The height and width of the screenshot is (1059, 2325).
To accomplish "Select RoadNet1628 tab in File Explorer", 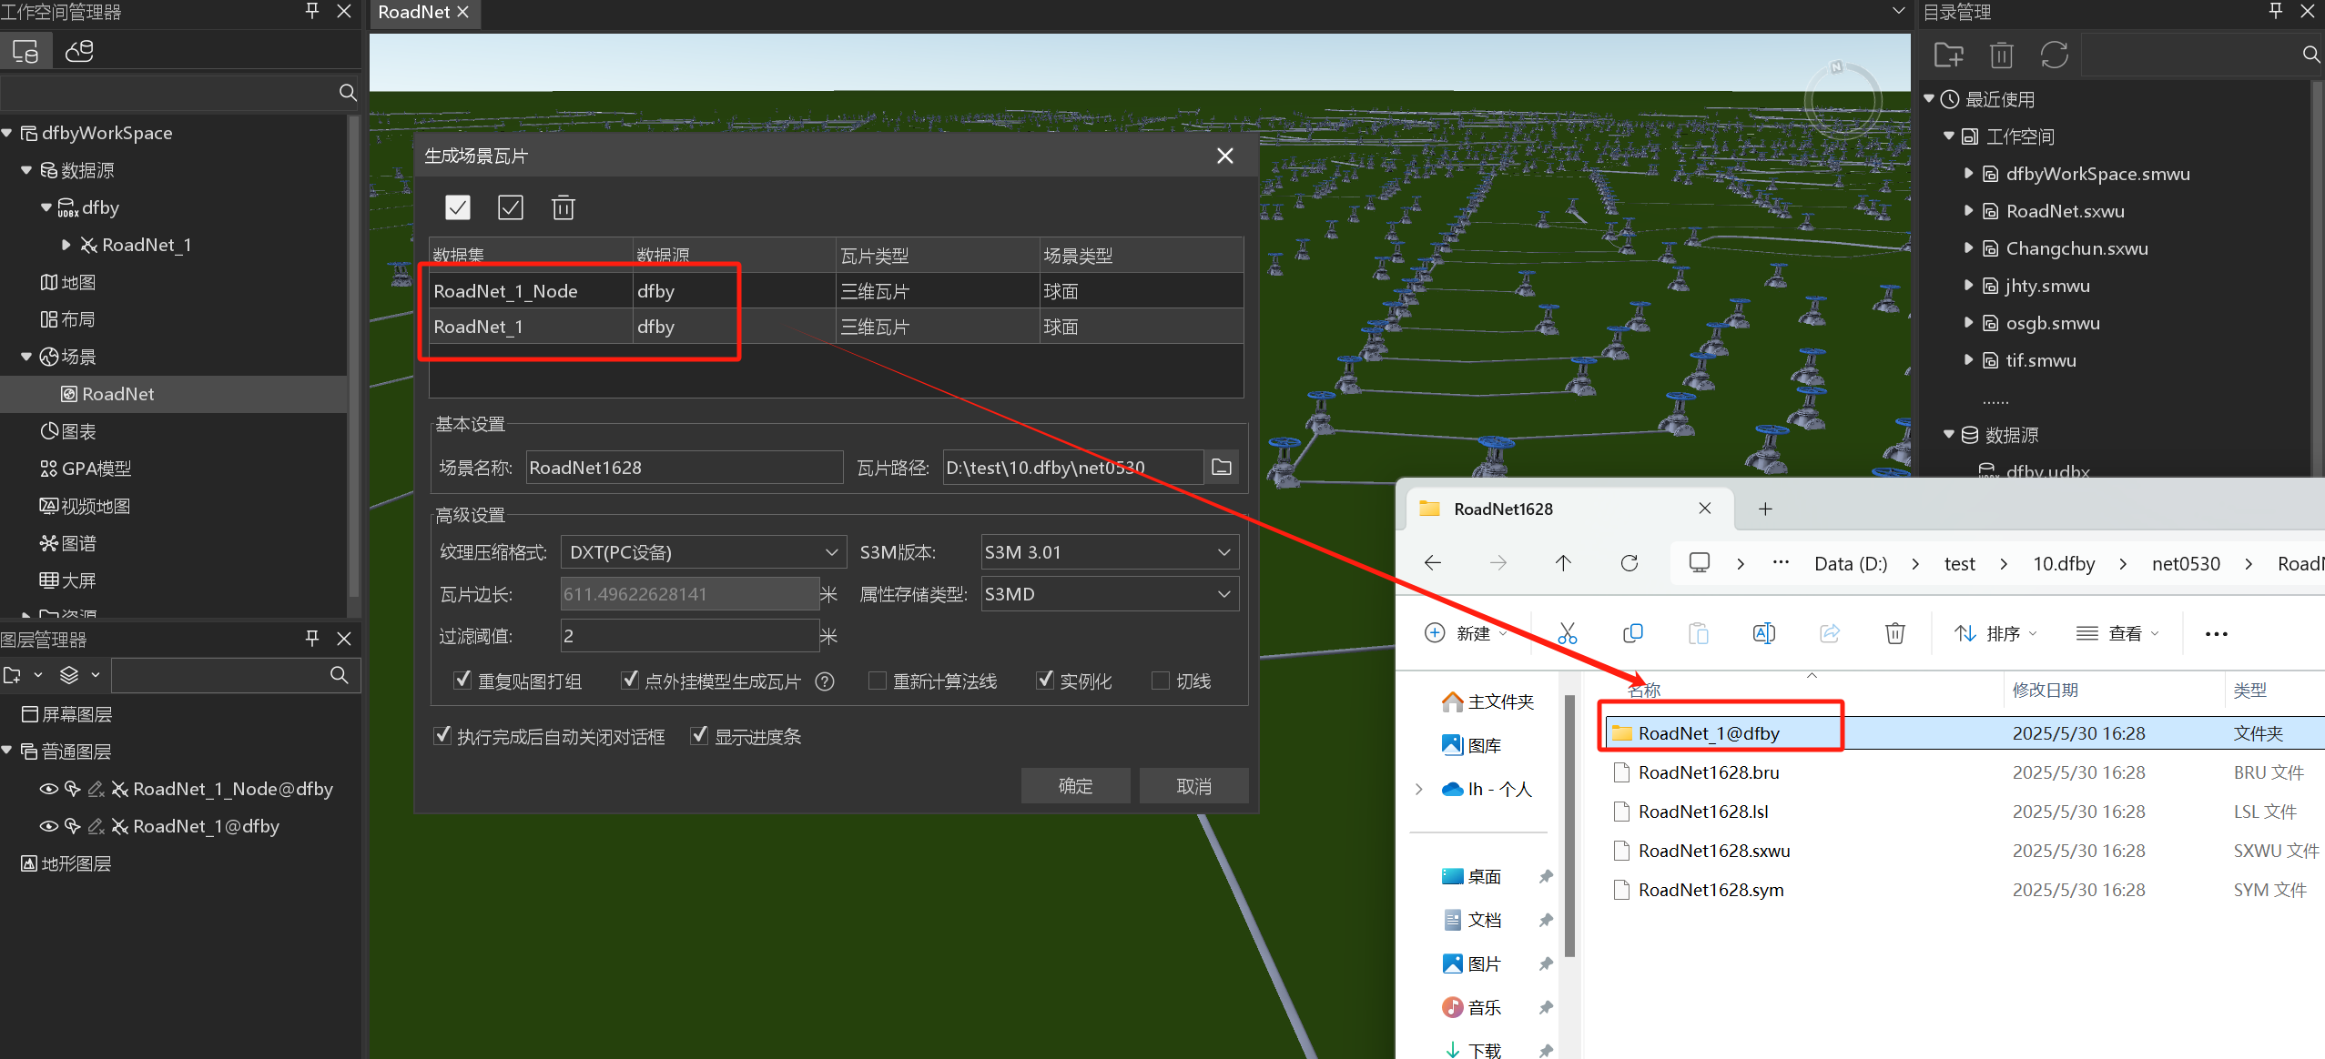I will (x=1502, y=509).
